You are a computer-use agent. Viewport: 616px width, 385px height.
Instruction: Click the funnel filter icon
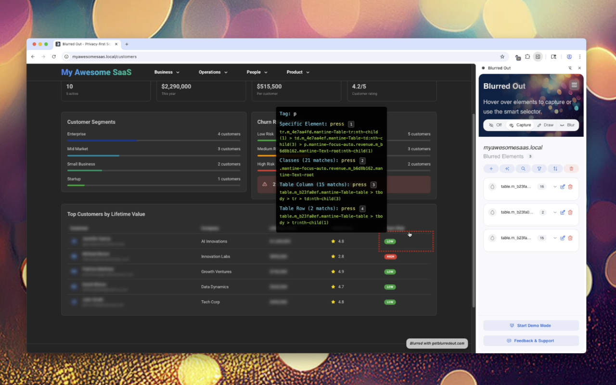pyautogui.click(x=539, y=169)
